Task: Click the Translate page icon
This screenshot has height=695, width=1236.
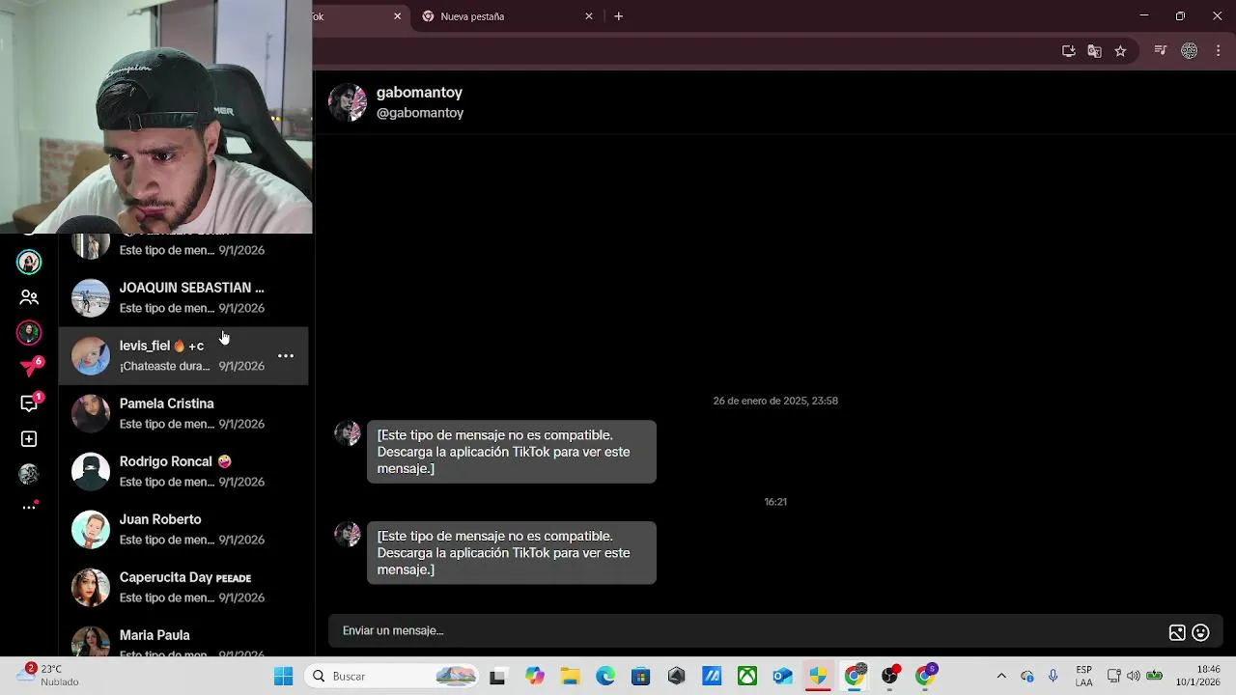Action: tap(1094, 51)
